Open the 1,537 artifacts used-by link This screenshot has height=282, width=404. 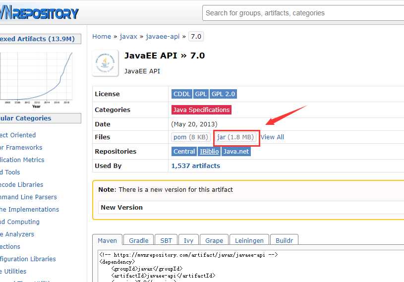coord(196,166)
